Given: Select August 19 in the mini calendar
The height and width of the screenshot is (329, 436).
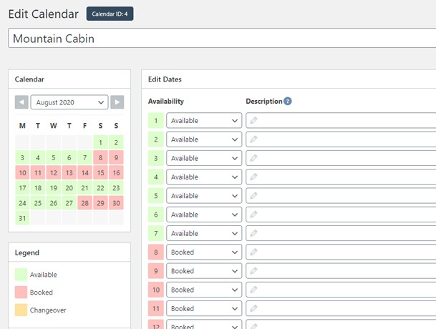Looking at the screenshot, I should tap(54, 188).
